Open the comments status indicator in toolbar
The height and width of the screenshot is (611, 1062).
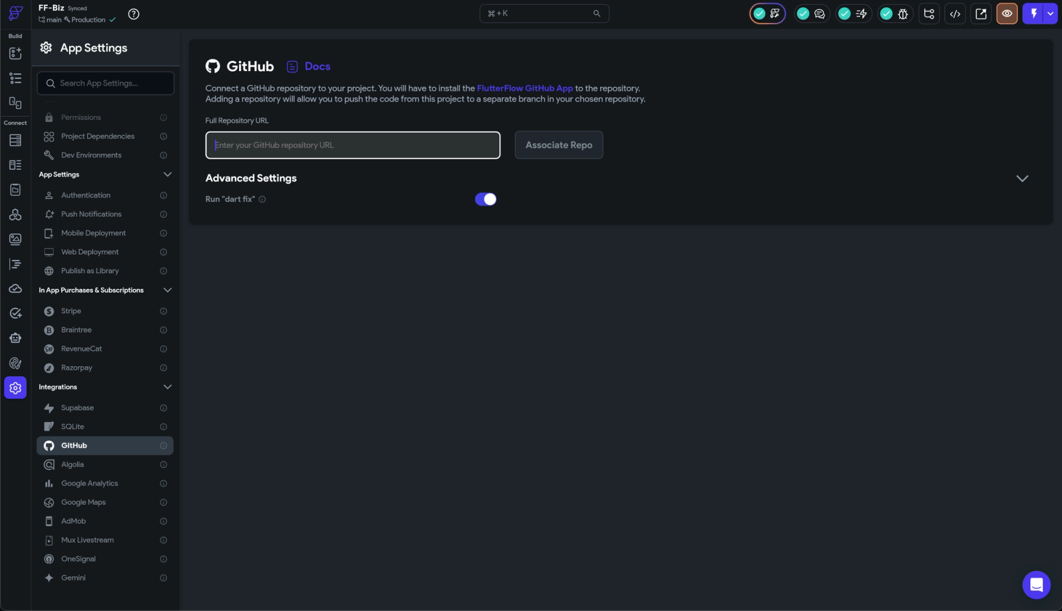(811, 13)
